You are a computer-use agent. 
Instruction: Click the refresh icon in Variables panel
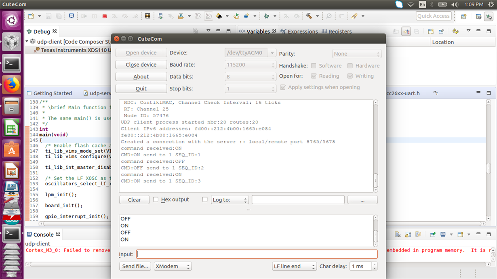[455, 31]
